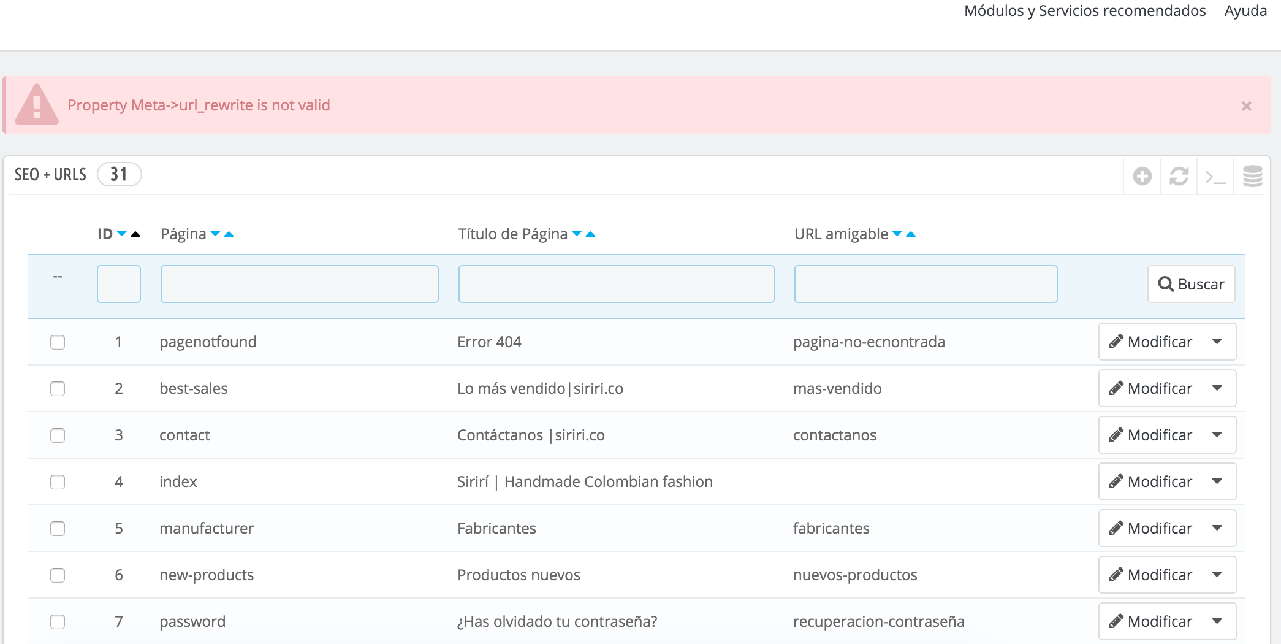Click Modificar for best-sales

pyautogui.click(x=1150, y=388)
